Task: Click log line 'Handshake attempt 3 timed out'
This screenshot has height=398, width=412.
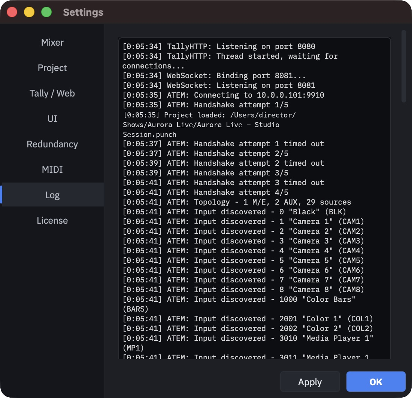Action: click(223, 182)
